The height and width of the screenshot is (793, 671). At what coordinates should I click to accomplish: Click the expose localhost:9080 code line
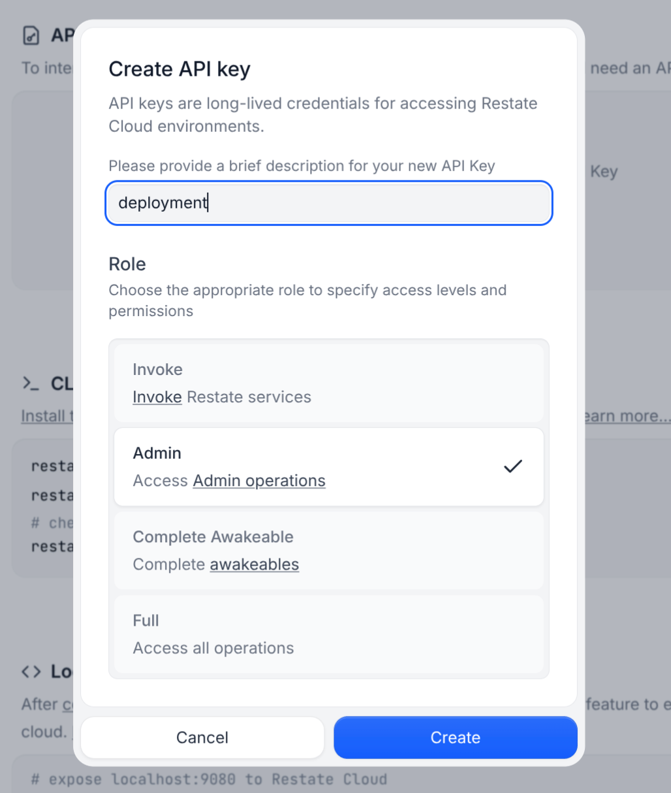click(x=209, y=779)
